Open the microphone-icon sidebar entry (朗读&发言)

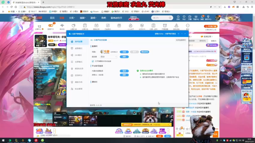pyautogui.click(x=78, y=69)
